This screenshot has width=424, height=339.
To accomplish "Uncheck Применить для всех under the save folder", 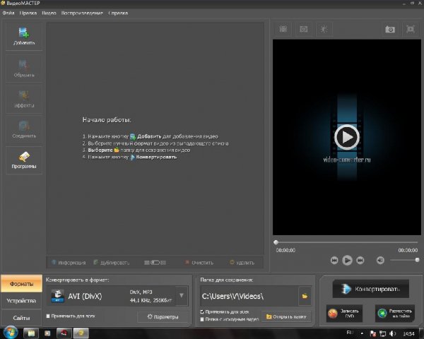I will click(202, 311).
